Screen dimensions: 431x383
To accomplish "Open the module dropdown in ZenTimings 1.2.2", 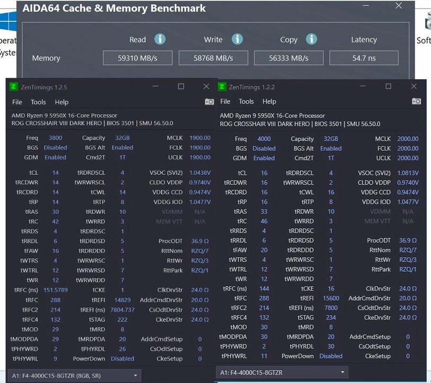I will pos(283,372).
